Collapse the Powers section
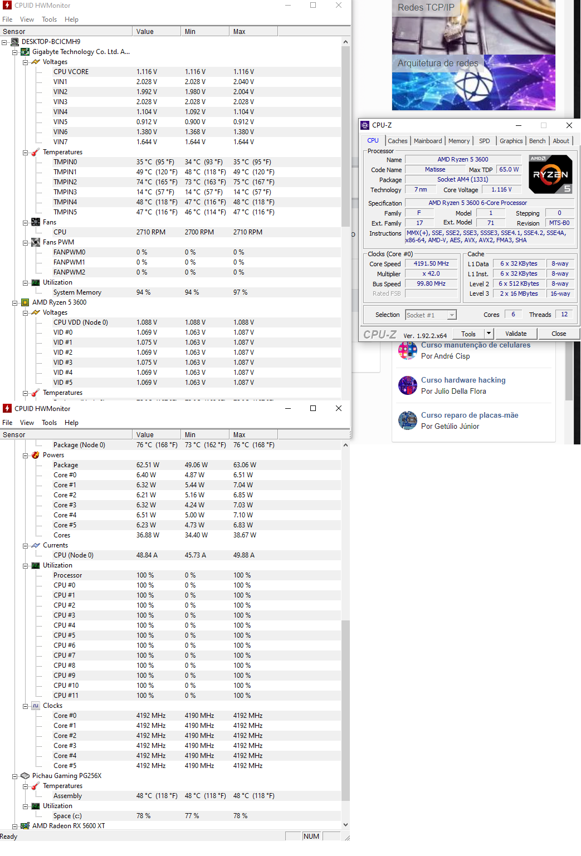 26,456
